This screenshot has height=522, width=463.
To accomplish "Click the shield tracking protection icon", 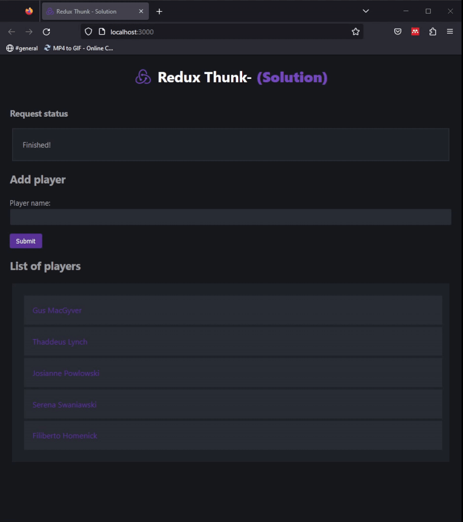I will [x=88, y=32].
